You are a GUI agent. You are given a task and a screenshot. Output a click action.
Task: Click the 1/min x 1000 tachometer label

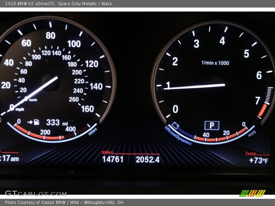(x=215, y=63)
